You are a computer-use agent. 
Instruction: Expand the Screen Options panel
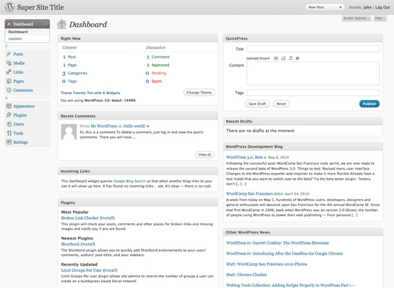pyautogui.click(x=356, y=18)
